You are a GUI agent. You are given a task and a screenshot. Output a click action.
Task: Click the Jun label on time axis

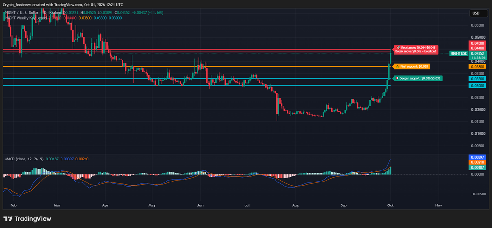pyautogui.click(x=200, y=205)
